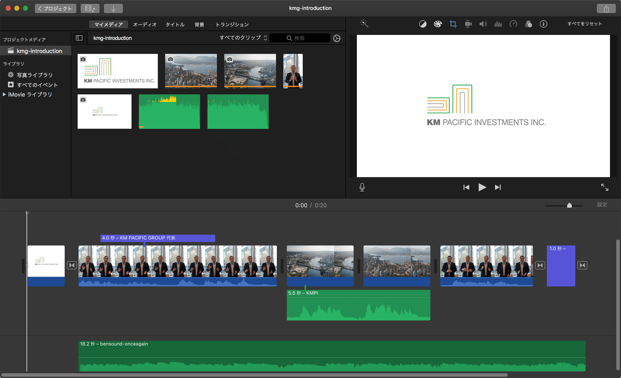Open the stabilization camera tool
The width and height of the screenshot is (621, 378).
(x=468, y=24)
